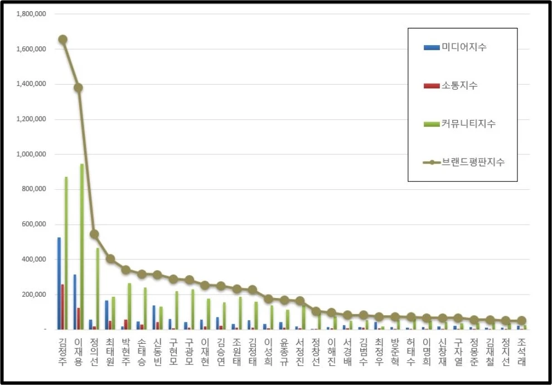
Task: Click 이재용's tall green community bar
Action: tap(82, 247)
